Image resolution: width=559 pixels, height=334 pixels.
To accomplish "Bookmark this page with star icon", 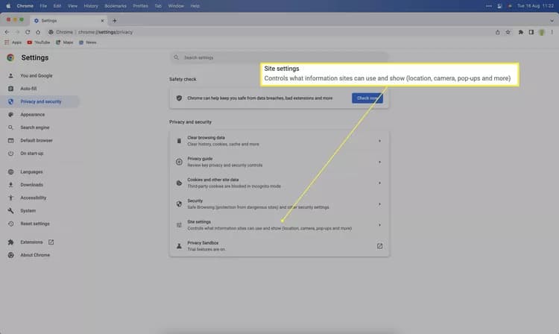I will (x=508, y=32).
